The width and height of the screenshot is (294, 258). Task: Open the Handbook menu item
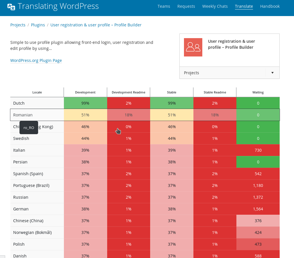coord(270,6)
